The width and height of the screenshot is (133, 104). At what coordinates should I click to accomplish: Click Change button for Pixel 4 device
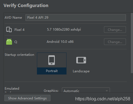[115, 30]
